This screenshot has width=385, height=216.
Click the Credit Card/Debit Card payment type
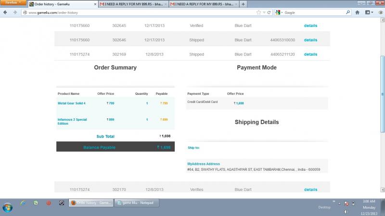point(202,102)
